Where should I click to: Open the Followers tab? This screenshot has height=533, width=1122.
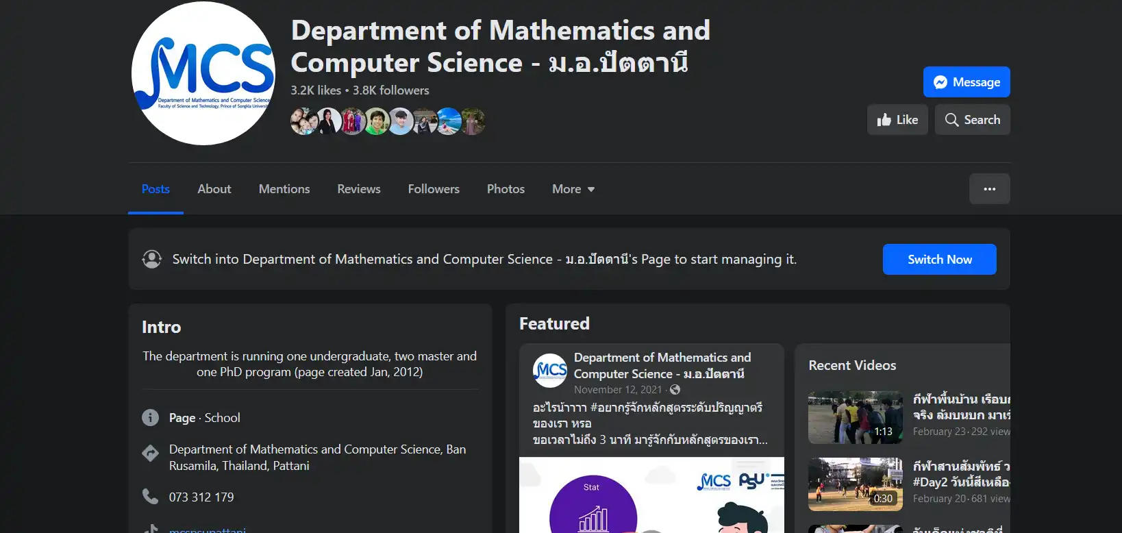[434, 189]
